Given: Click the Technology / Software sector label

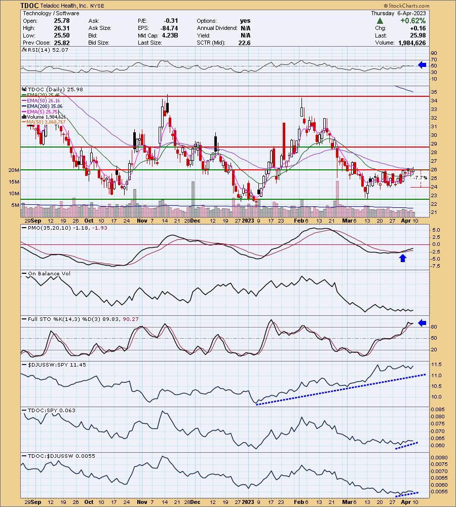Looking at the screenshot, I should [51, 13].
